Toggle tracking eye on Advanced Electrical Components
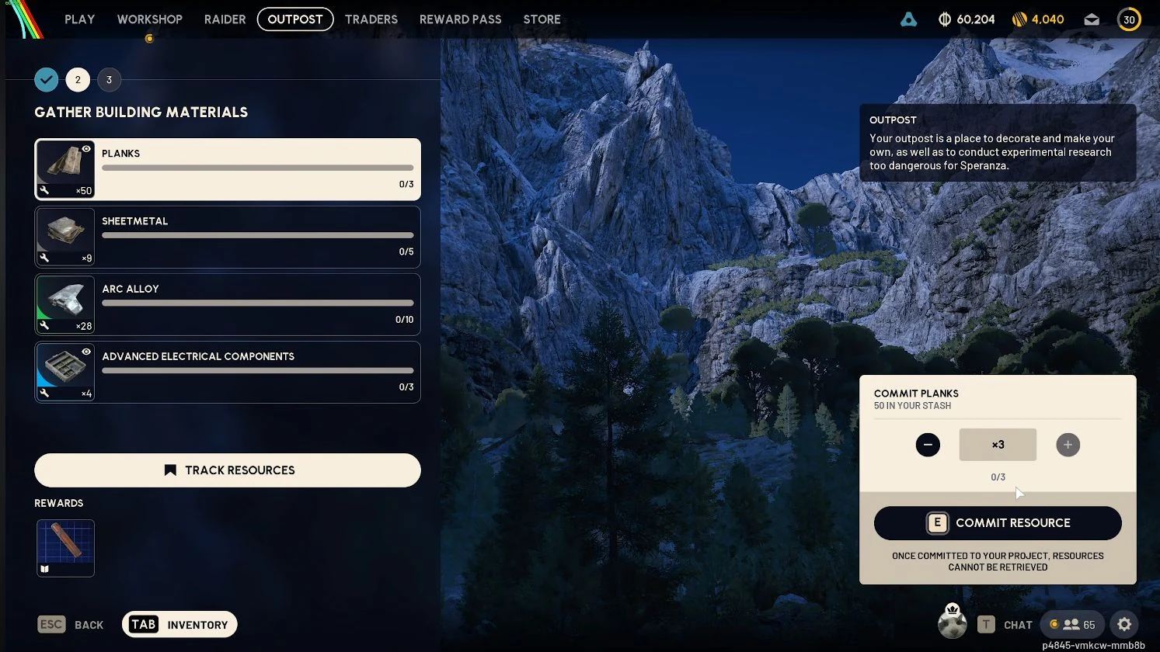The width and height of the screenshot is (1160, 652). [x=86, y=352]
